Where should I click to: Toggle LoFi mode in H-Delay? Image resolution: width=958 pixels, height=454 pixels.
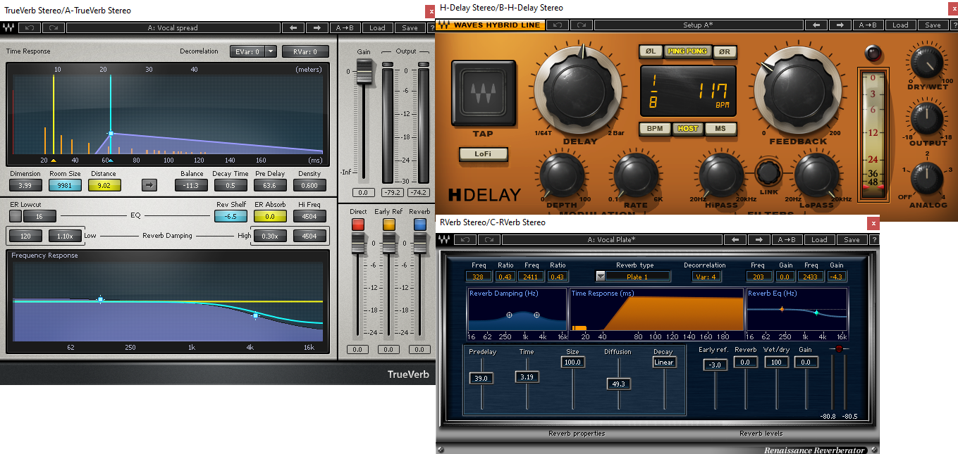(x=483, y=153)
